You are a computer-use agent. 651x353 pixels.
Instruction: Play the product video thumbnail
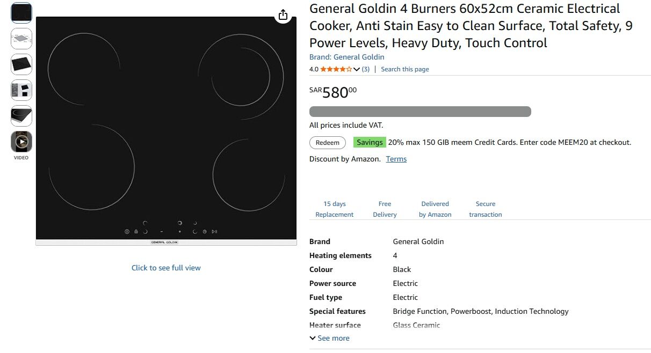(21, 142)
